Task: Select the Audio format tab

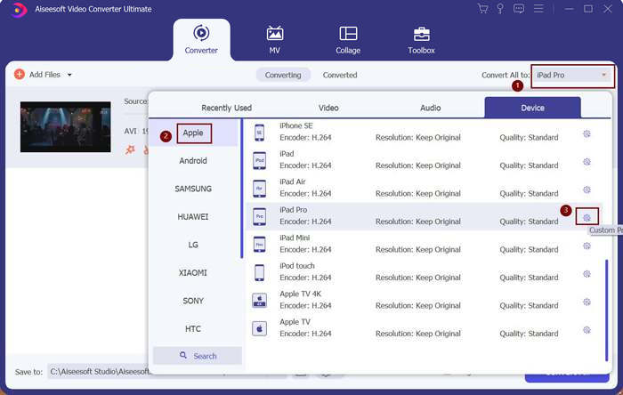Action: point(430,108)
